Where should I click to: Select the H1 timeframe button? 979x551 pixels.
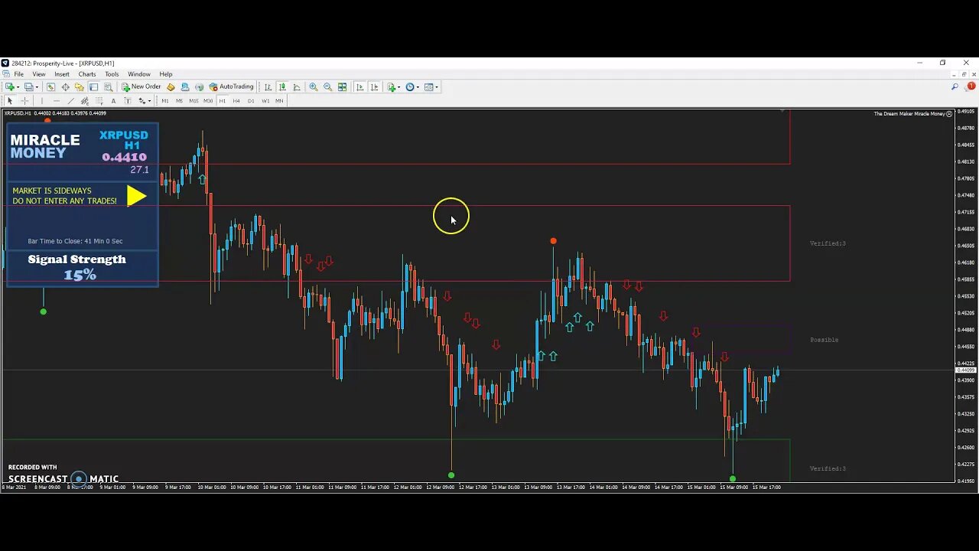pos(223,101)
